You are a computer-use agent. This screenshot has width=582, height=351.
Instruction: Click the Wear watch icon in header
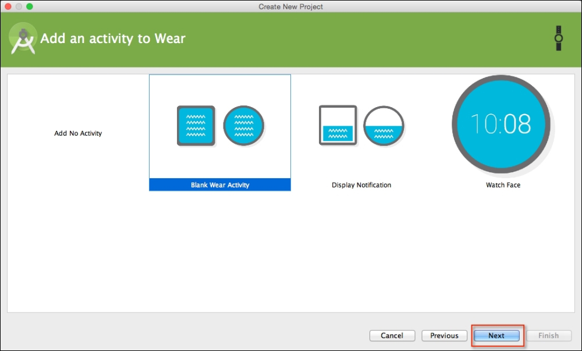pos(558,38)
